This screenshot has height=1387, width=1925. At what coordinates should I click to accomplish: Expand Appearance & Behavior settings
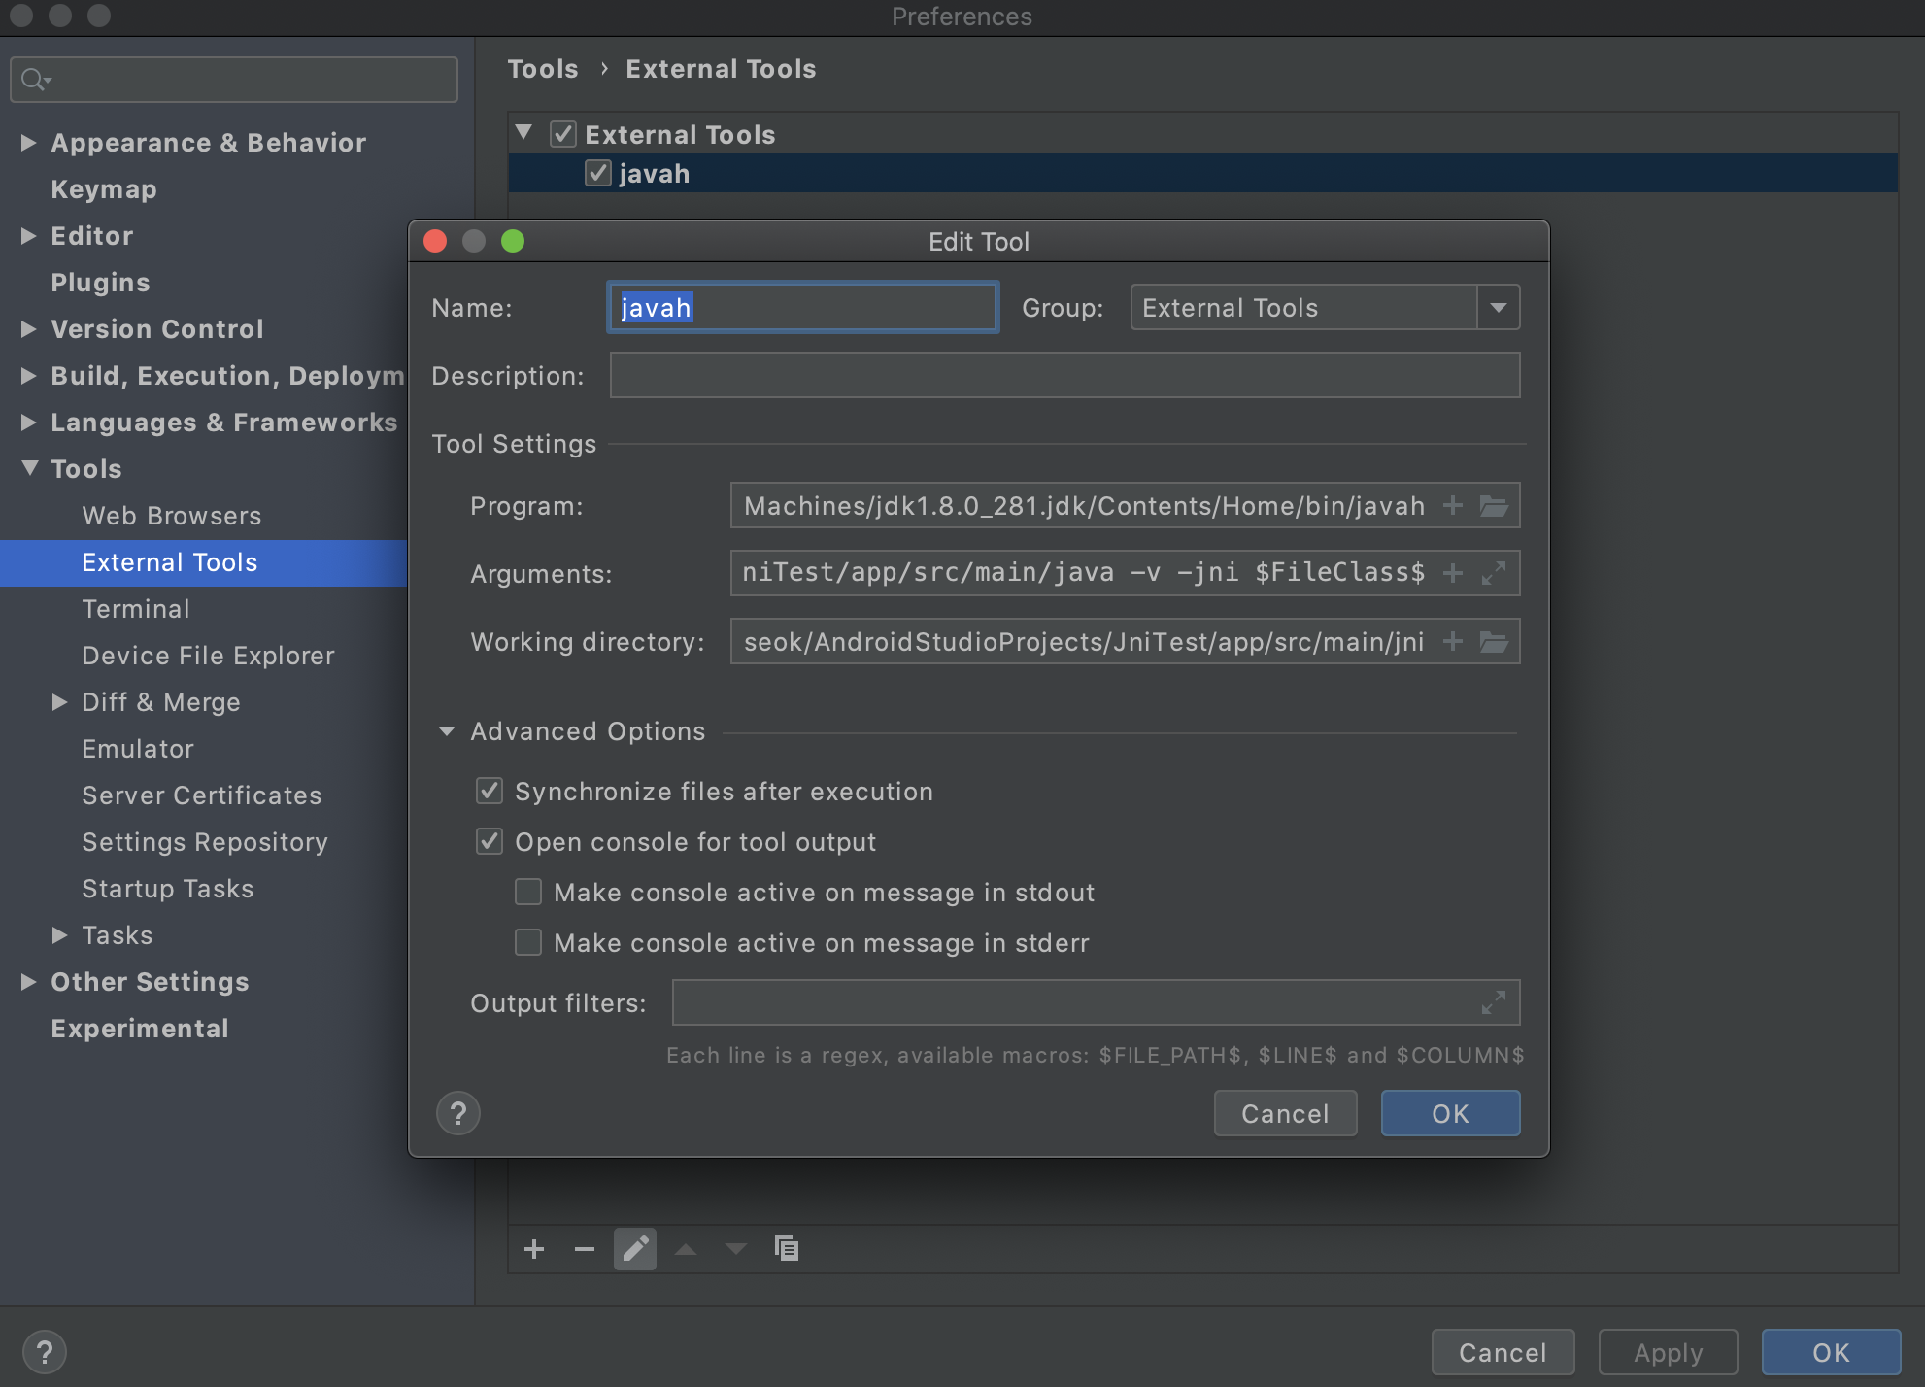click(29, 143)
